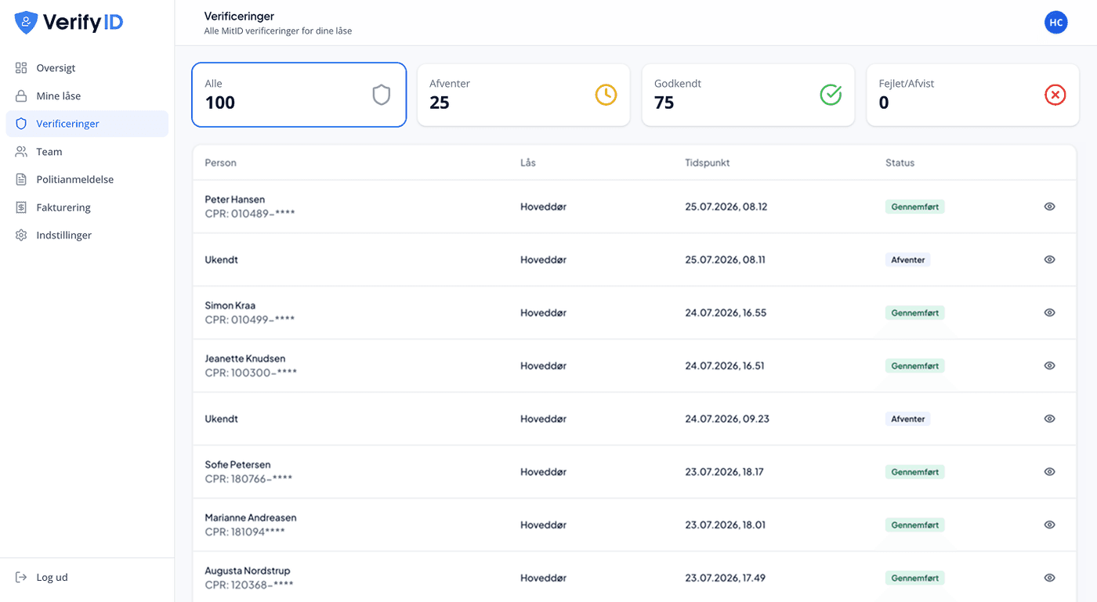Click the Indstillinger gear icon
This screenshot has height=602, width=1097.
[21, 235]
